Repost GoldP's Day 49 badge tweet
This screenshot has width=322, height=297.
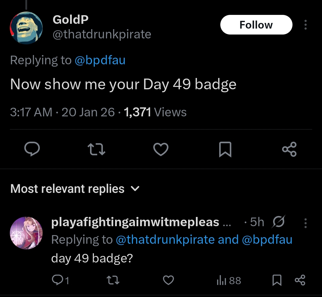96,149
